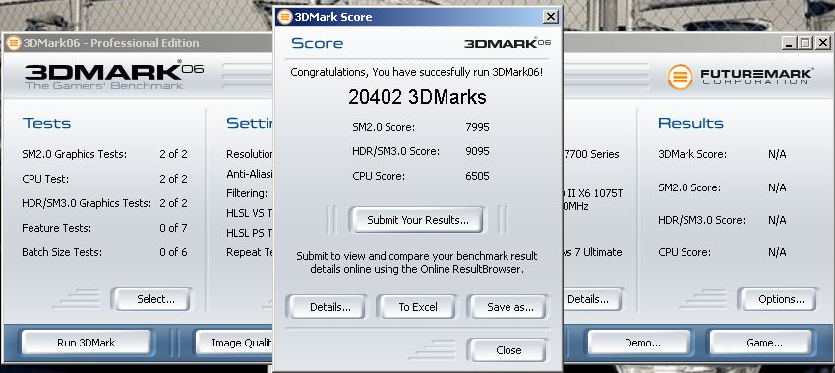Click the Batch Size Tests row
Screen dimensions: 835x373
(x=104, y=252)
